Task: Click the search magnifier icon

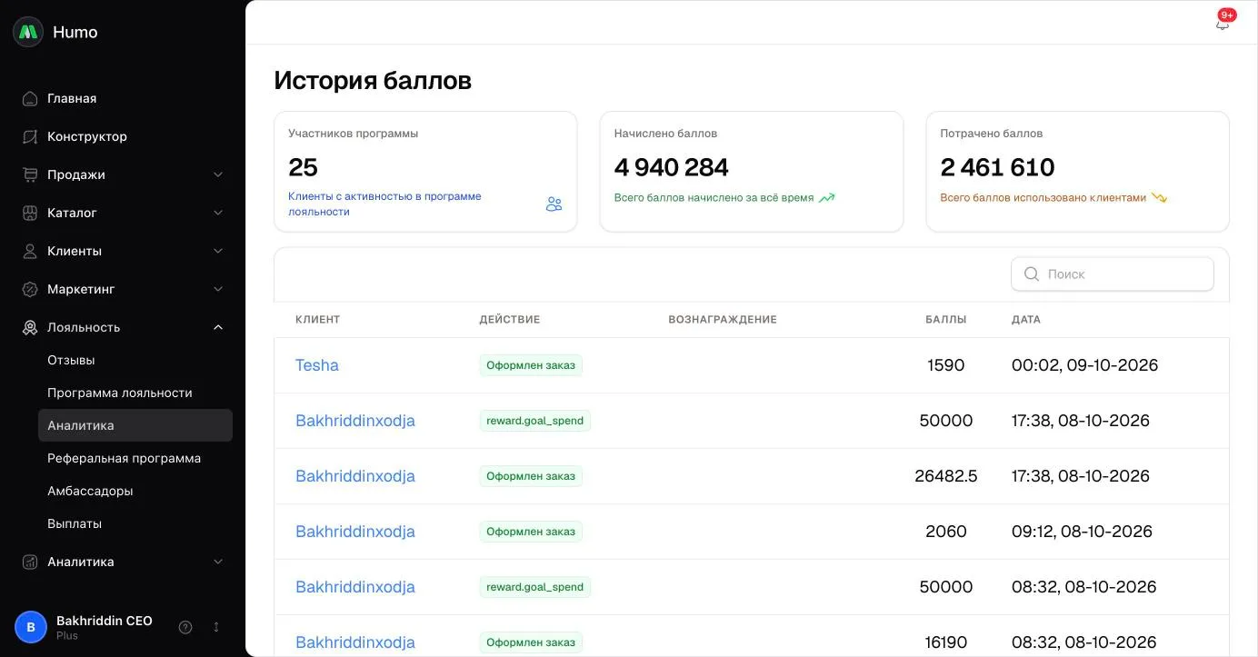Action: pyautogui.click(x=1032, y=274)
